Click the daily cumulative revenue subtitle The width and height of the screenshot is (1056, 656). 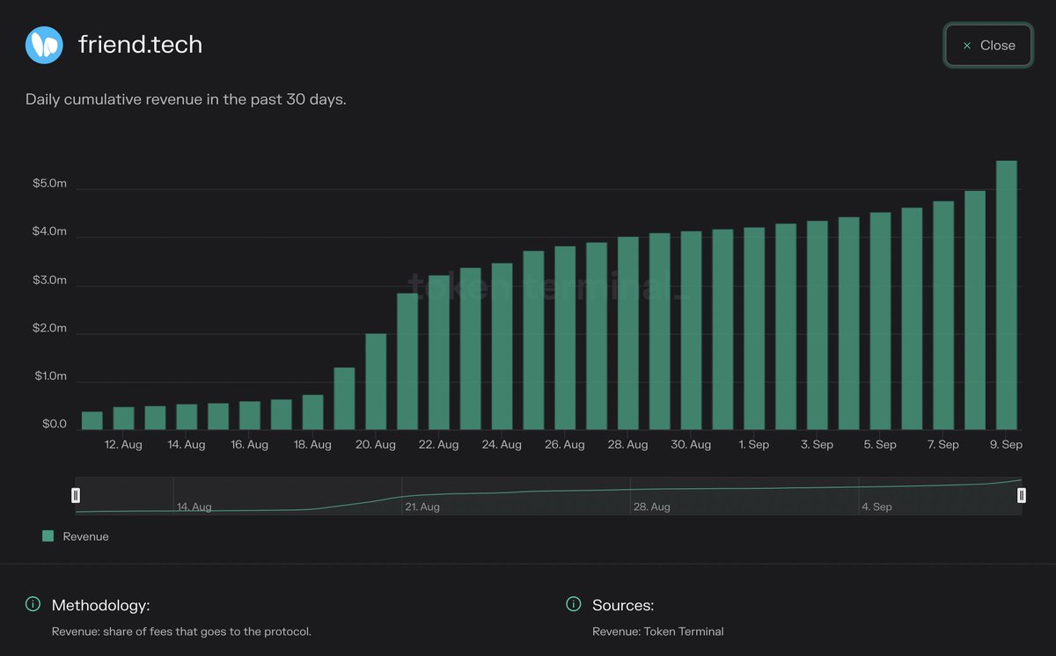(186, 99)
